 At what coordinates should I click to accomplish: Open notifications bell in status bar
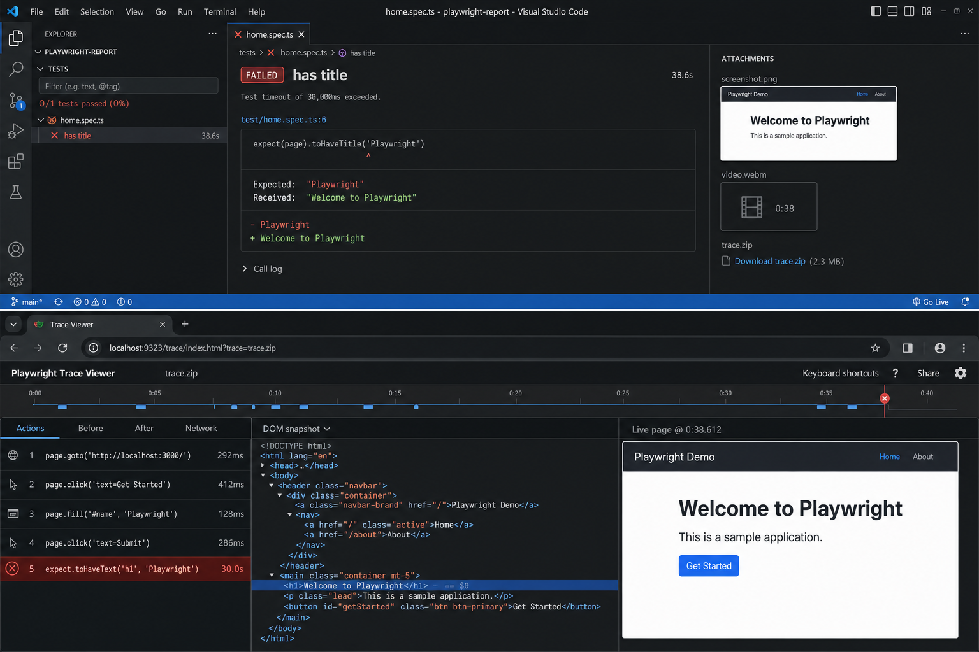pyautogui.click(x=965, y=302)
